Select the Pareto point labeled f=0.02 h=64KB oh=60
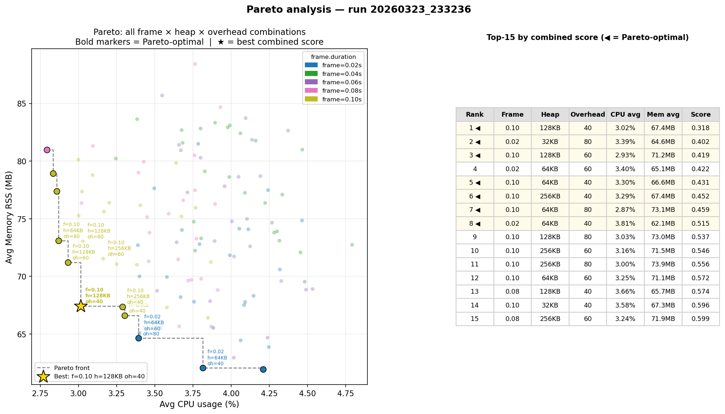This screenshot has width=725, height=414. pos(138,338)
